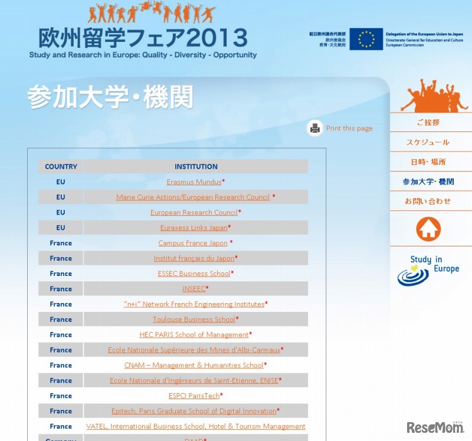Viewport: 472px width, 441px height.
Task: Click the European Union flag logo
Action: click(x=366, y=39)
